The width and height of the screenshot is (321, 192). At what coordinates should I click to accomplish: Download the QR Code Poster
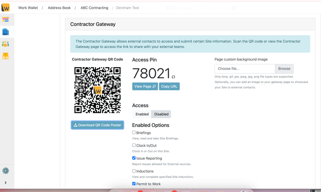98,125
